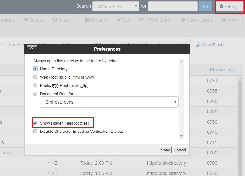
Task: Select the Public FTP Root option
Action: [x=35, y=86]
